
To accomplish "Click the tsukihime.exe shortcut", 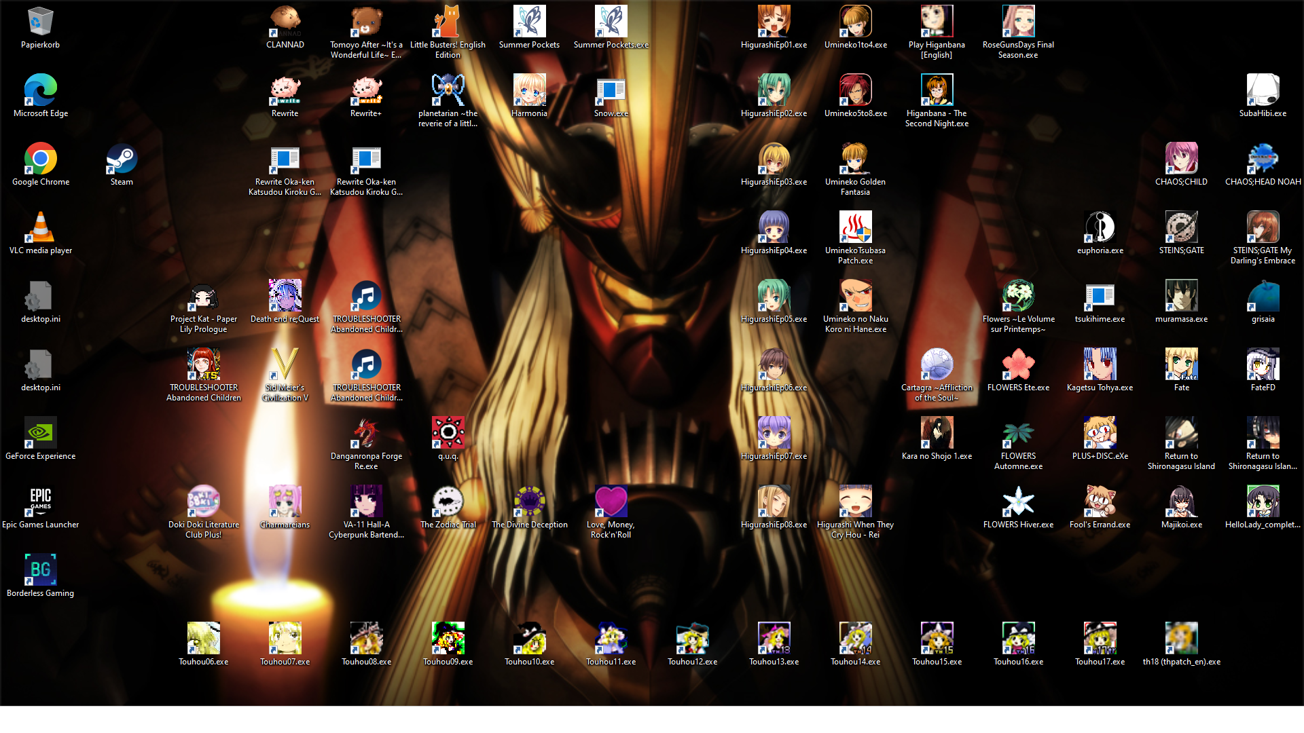I will tap(1100, 296).
